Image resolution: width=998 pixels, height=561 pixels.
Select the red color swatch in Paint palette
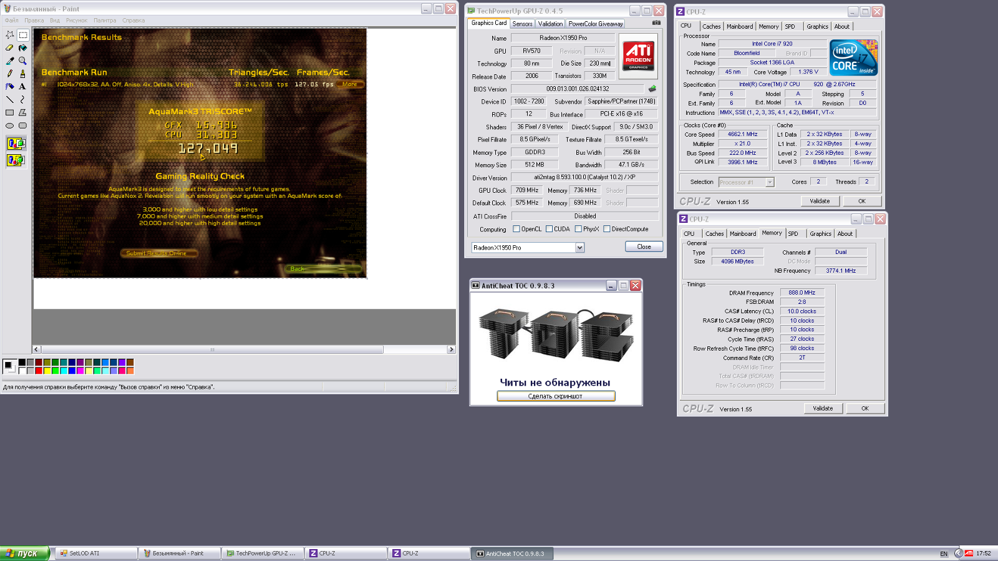(x=39, y=371)
